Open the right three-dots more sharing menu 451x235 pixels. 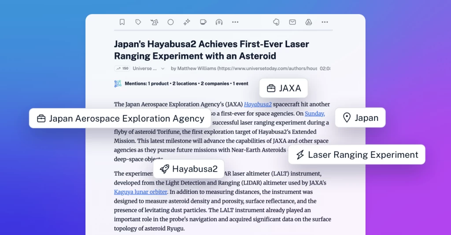[x=325, y=22]
